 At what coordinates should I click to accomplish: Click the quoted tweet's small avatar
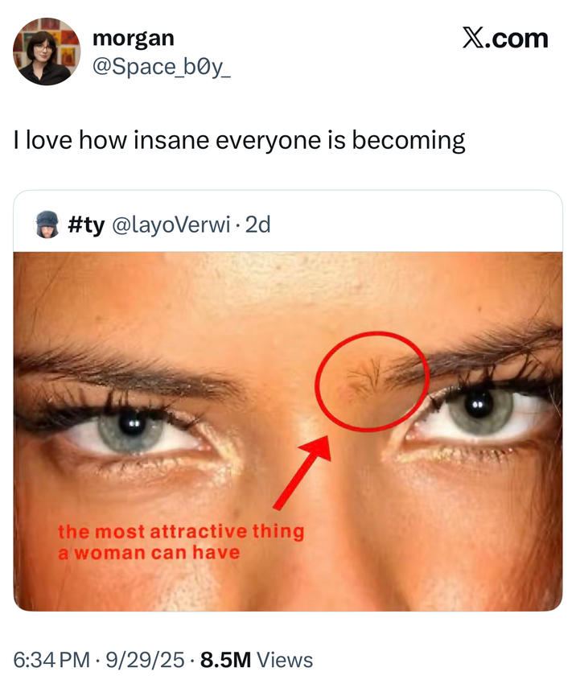[x=48, y=225]
